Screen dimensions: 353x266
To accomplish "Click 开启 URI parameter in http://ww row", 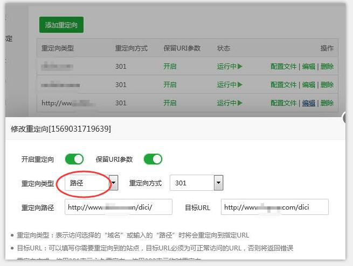I will [x=170, y=103].
